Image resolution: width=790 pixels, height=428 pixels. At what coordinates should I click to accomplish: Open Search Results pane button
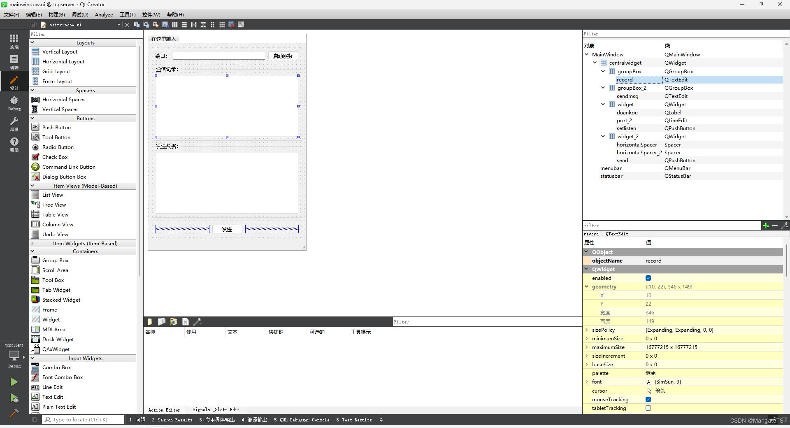(x=172, y=420)
